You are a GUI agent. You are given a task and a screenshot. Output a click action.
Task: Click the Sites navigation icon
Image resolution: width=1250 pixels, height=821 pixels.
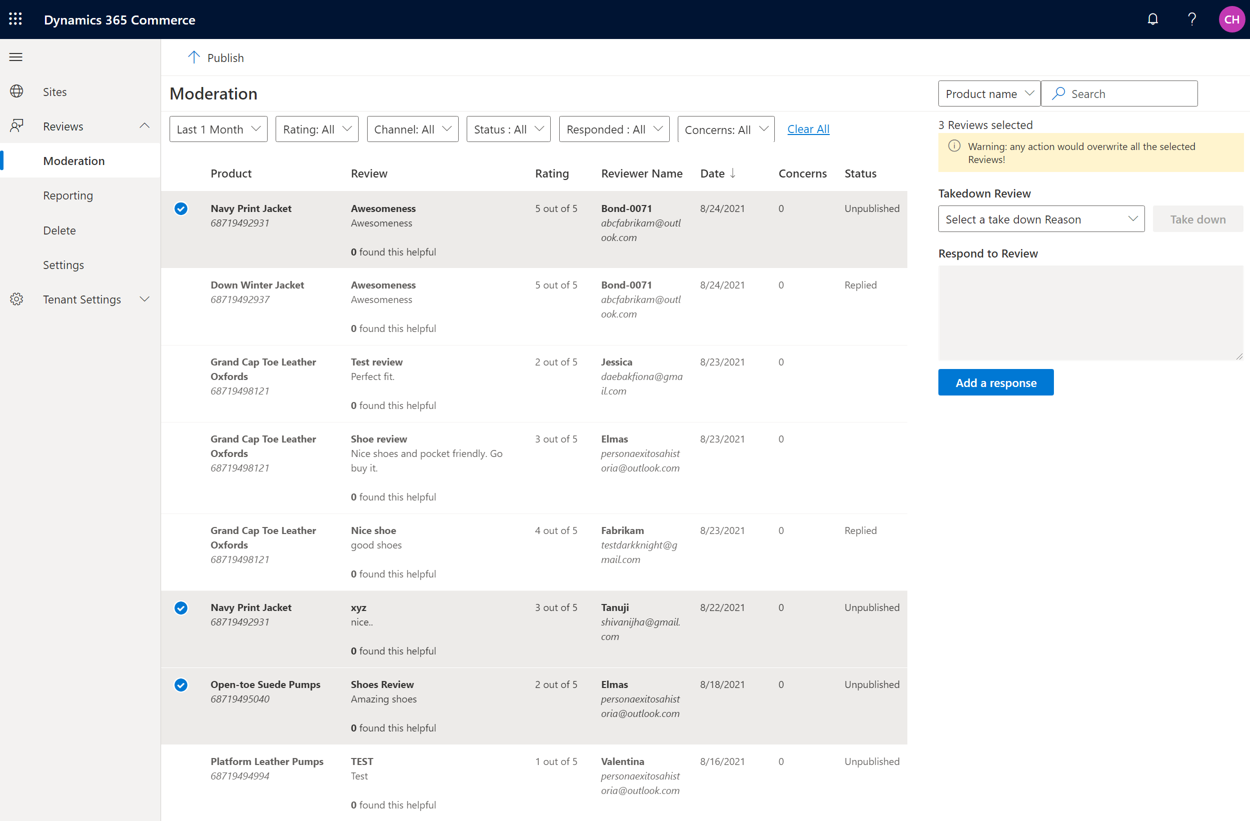click(x=18, y=91)
